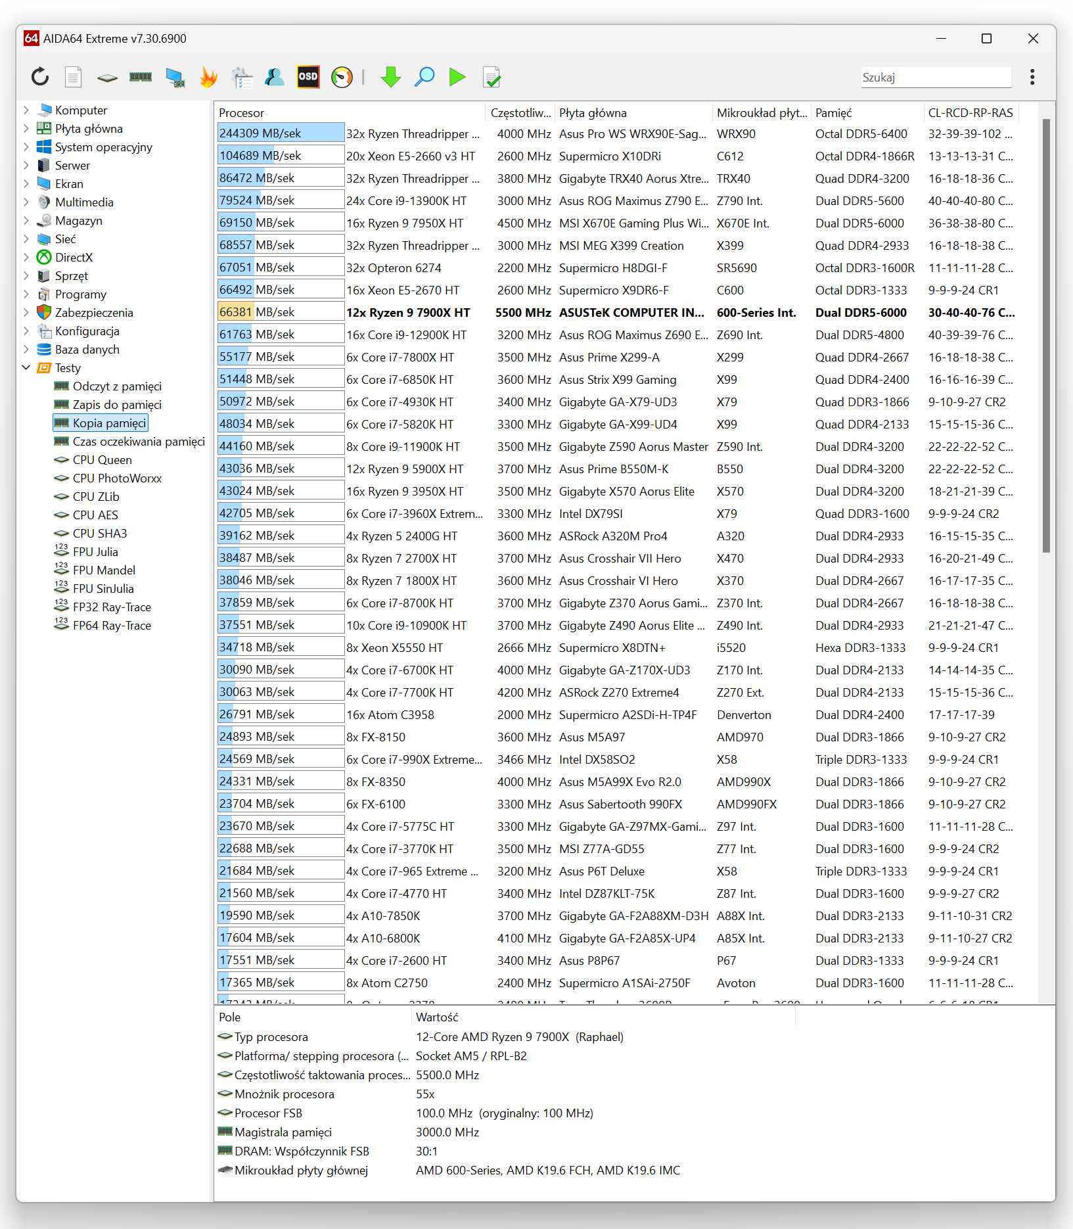
Task: Focus the Szukaj search field
Action: point(935,78)
